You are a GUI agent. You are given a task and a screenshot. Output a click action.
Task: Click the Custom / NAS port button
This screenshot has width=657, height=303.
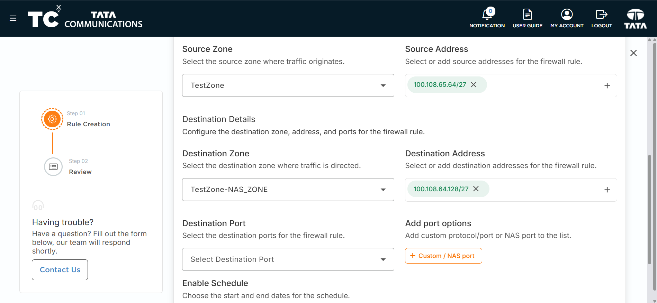pyautogui.click(x=443, y=256)
